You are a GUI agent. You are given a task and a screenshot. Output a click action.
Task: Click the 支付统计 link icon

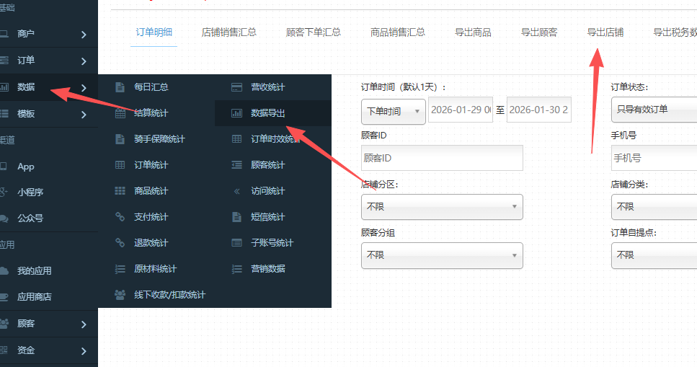[x=120, y=217]
